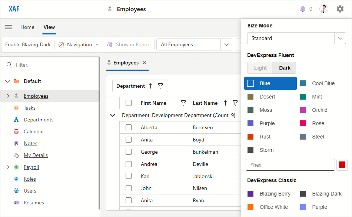Click the Calendar icon in navigation
The width and height of the screenshot is (352, 217).
click(x=16, y=131)
